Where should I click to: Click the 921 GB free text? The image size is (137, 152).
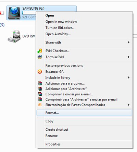coord(29,17)
